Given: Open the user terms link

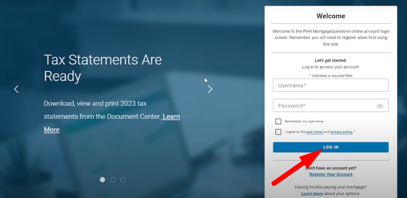Looking at the screenshot, I should coord(314,132).
